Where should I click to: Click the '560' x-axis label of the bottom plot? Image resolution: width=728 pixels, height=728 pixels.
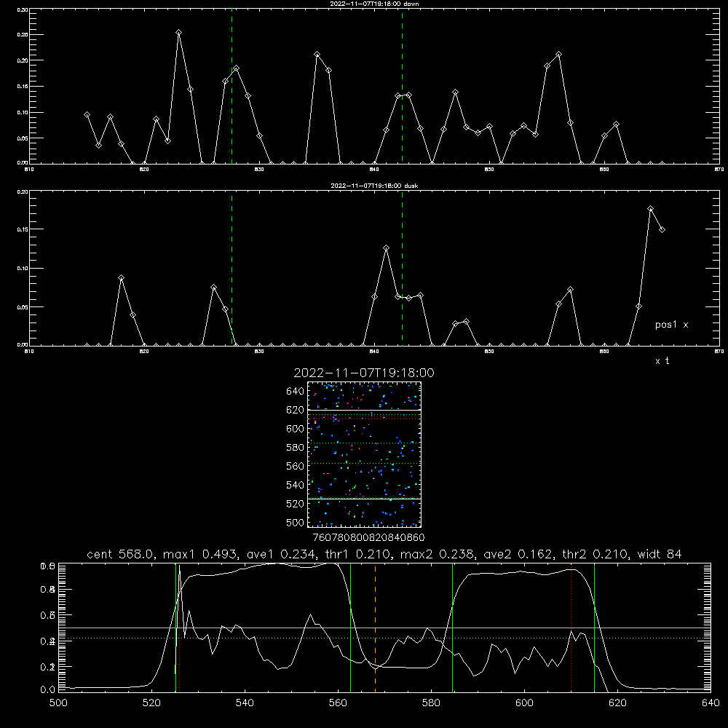[x=338, y=703]
